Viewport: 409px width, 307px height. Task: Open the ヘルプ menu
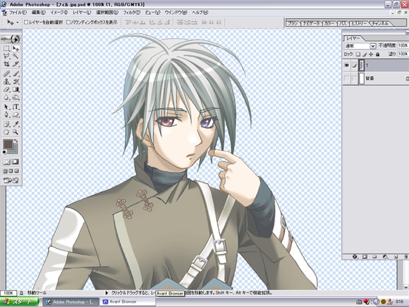coord(200,12)
